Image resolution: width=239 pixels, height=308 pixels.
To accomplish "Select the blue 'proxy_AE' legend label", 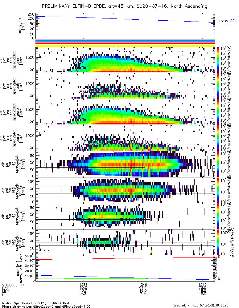I will tap(226, 21).
